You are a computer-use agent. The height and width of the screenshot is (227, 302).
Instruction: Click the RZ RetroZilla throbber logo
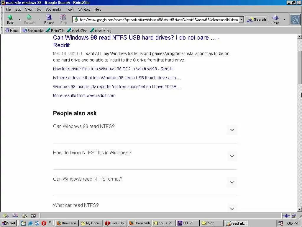[295, 20]
